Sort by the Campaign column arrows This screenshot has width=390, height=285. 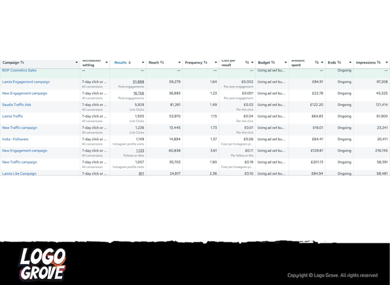[x=22, y=62]
